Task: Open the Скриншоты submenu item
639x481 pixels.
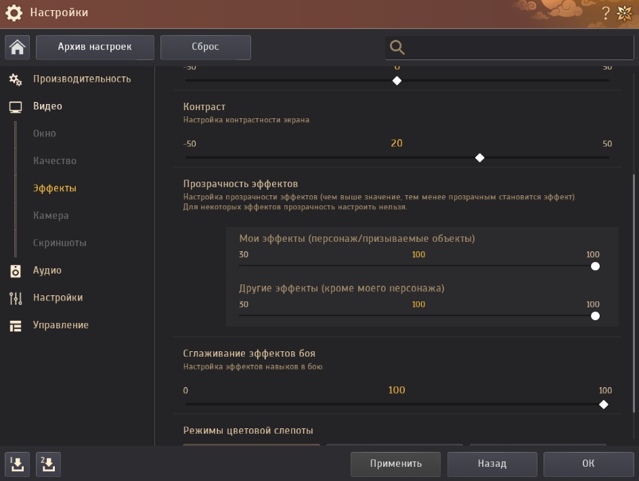Action: pos(60,243)
